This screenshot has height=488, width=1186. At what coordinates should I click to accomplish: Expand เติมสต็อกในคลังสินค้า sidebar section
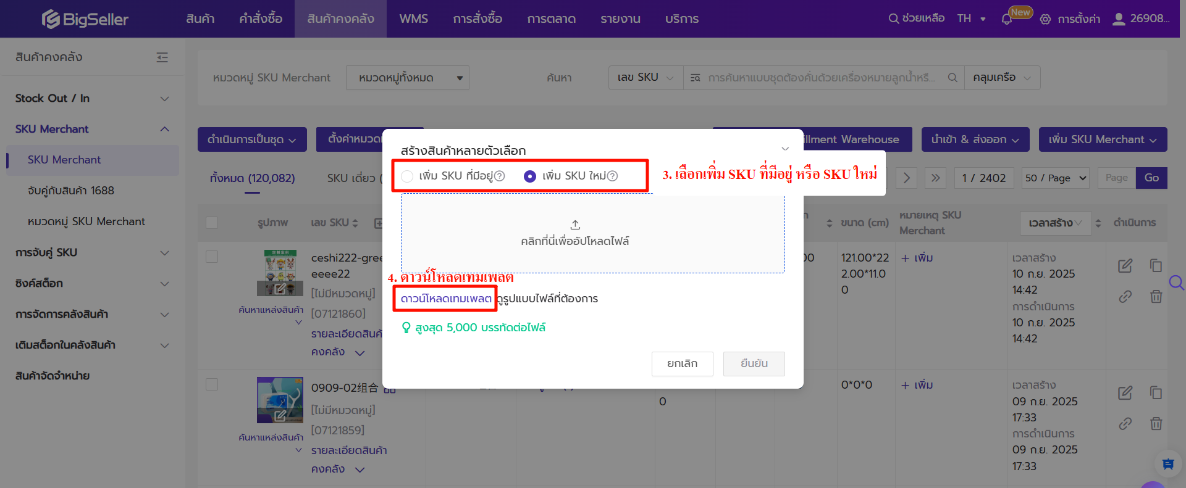164,345
